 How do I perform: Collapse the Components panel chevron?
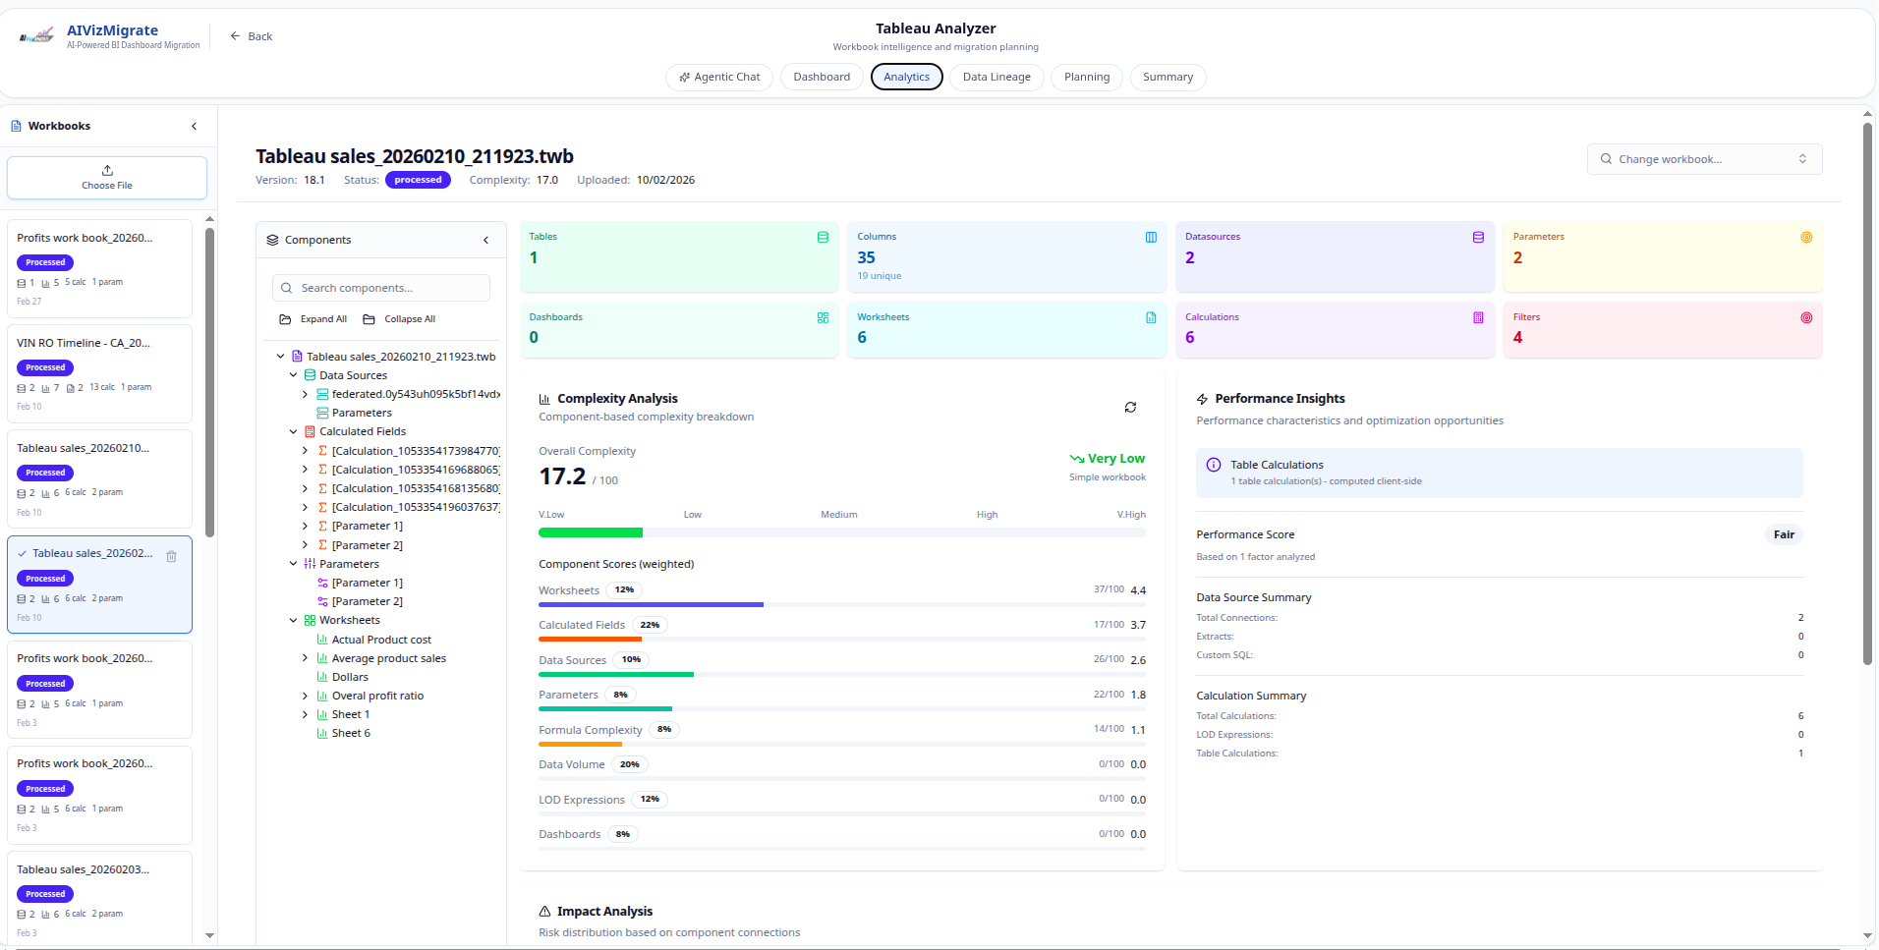click(485, 240)
